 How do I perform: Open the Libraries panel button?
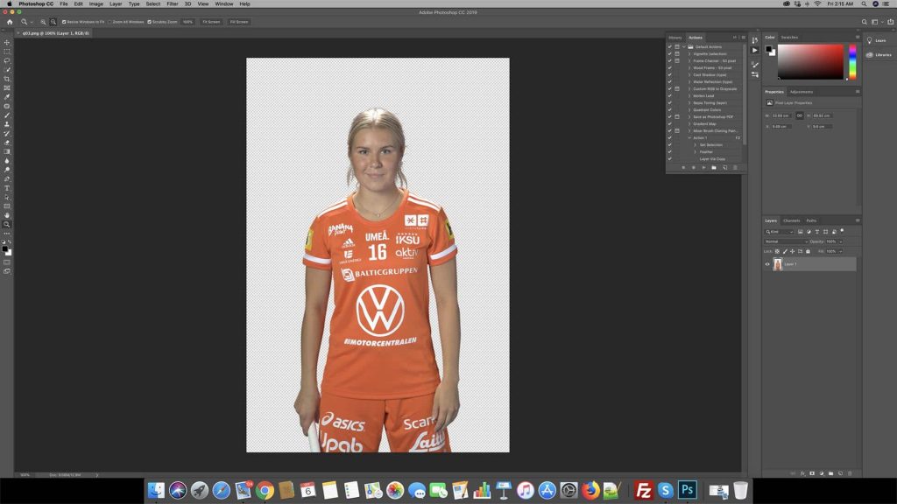tap(879, 55)
